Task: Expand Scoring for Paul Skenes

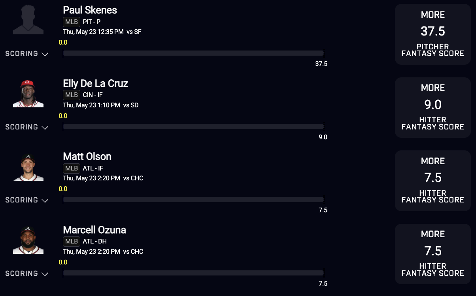Action: coord(26,54)
